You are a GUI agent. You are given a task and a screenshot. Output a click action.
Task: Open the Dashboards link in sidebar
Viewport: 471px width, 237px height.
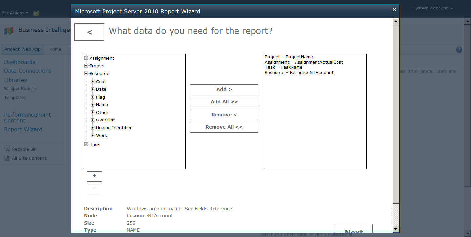click(20, 62)
